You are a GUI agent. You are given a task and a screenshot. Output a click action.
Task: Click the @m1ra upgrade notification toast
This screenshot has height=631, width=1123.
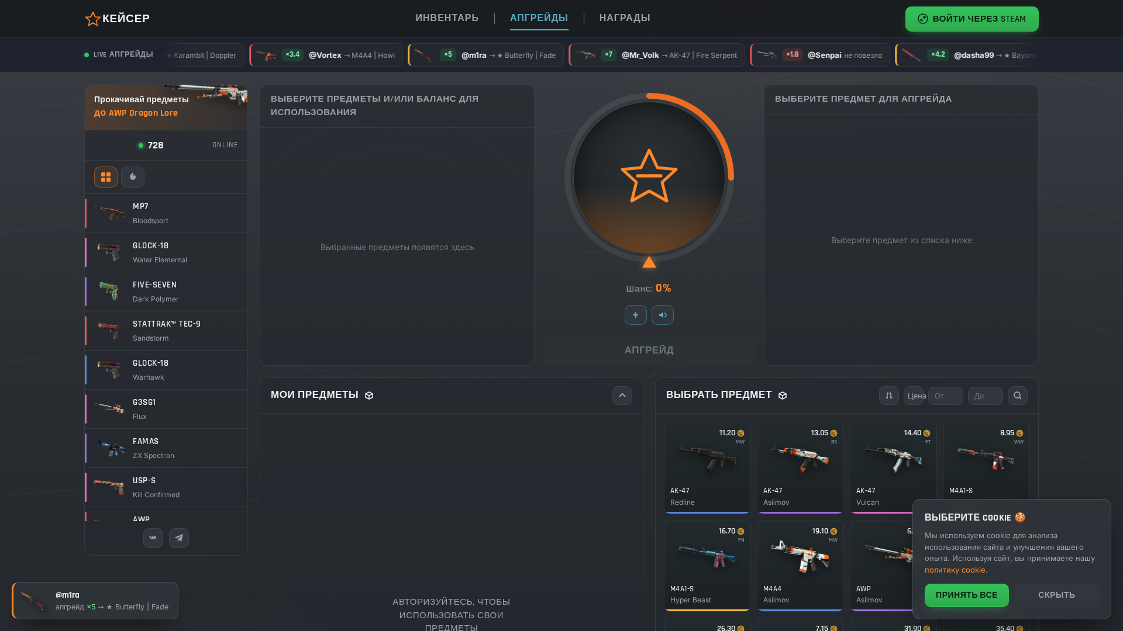pos(95,601)
